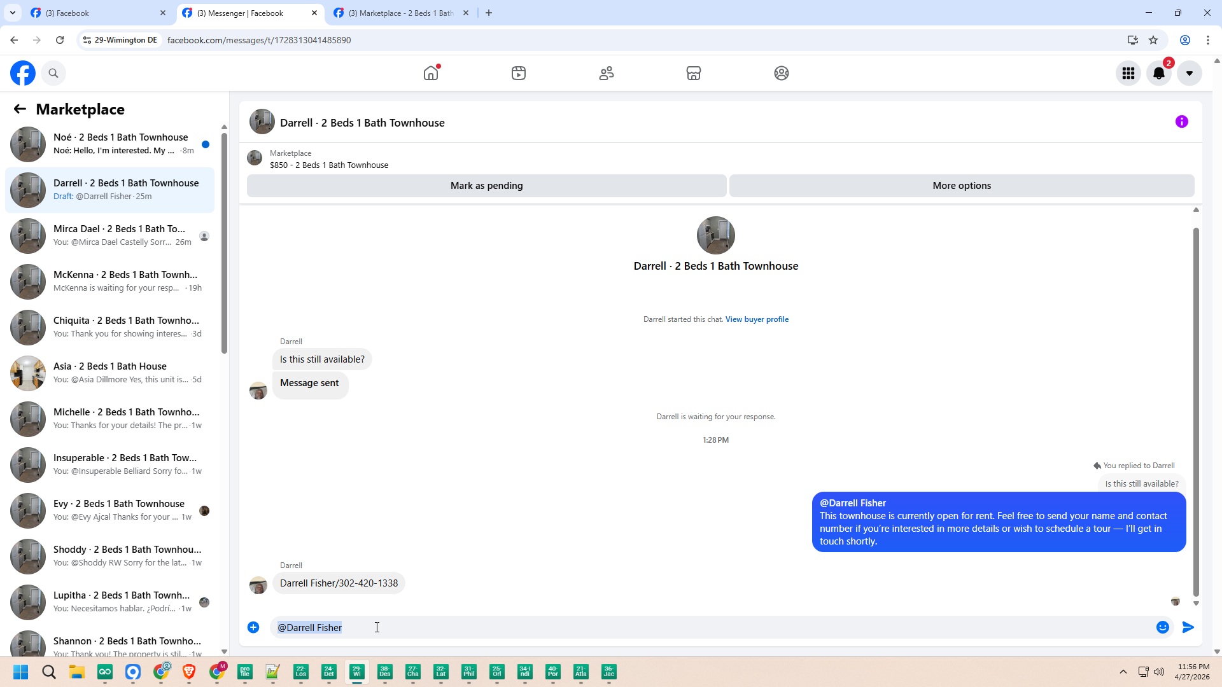
Task: Switch to the Marketplace - 2 Beds tab
Action: click(401, 13)
